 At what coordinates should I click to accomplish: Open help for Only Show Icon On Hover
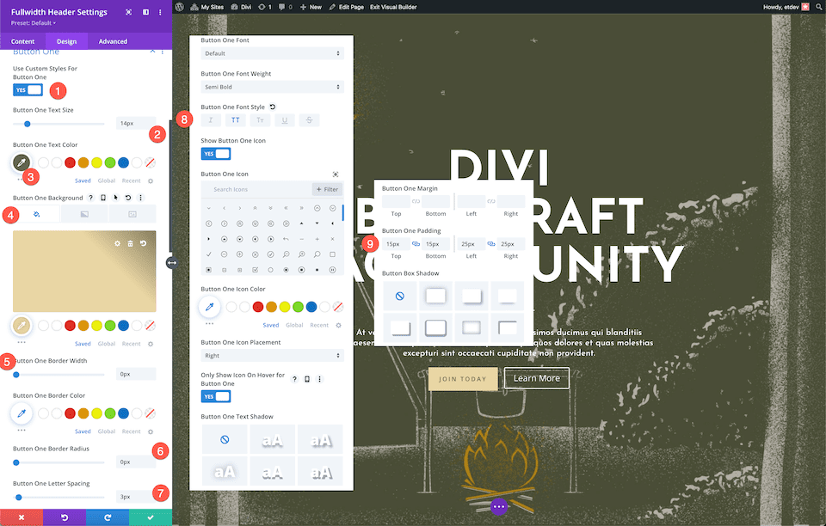[x=294, y=379]
